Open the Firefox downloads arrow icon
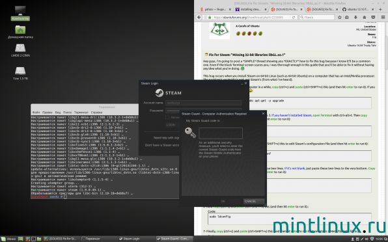Viewport: 388px width, 242px height. click(x=355, y=18)
